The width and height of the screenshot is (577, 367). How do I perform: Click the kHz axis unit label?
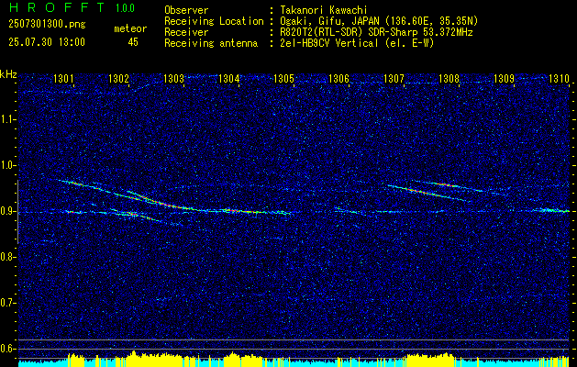point(8,74)
